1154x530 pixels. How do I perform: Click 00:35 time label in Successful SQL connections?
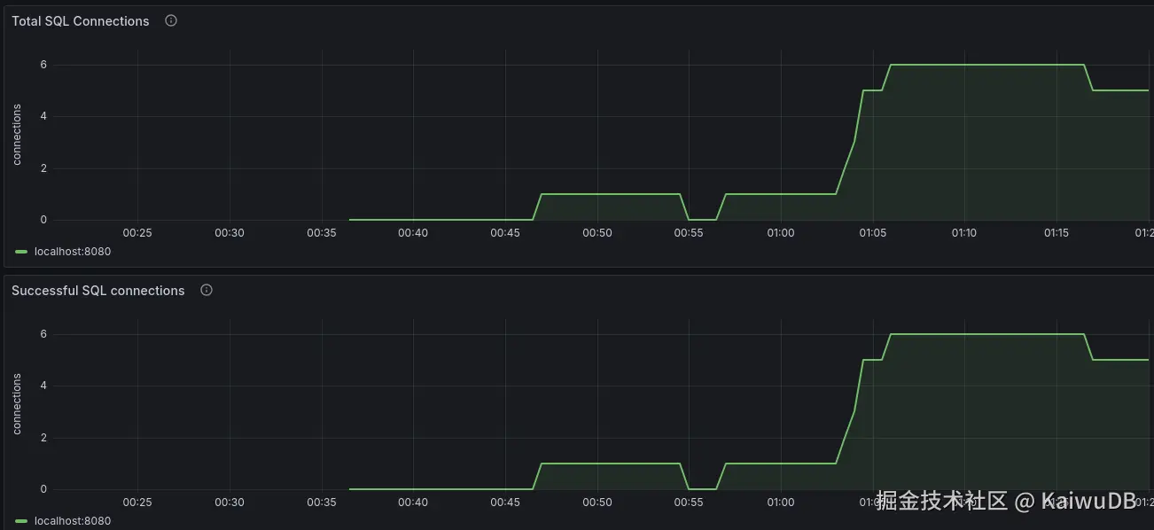[321, 503]
